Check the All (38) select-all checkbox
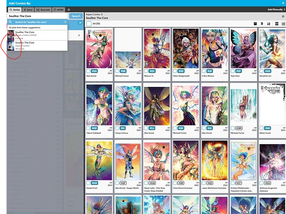286x214 pixels. pos(89,24)
